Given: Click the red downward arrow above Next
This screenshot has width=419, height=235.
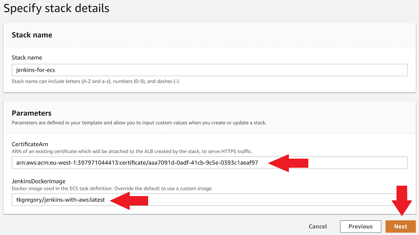Looking at the screenshot, I should pyautogui.click(x=401, y=201).
